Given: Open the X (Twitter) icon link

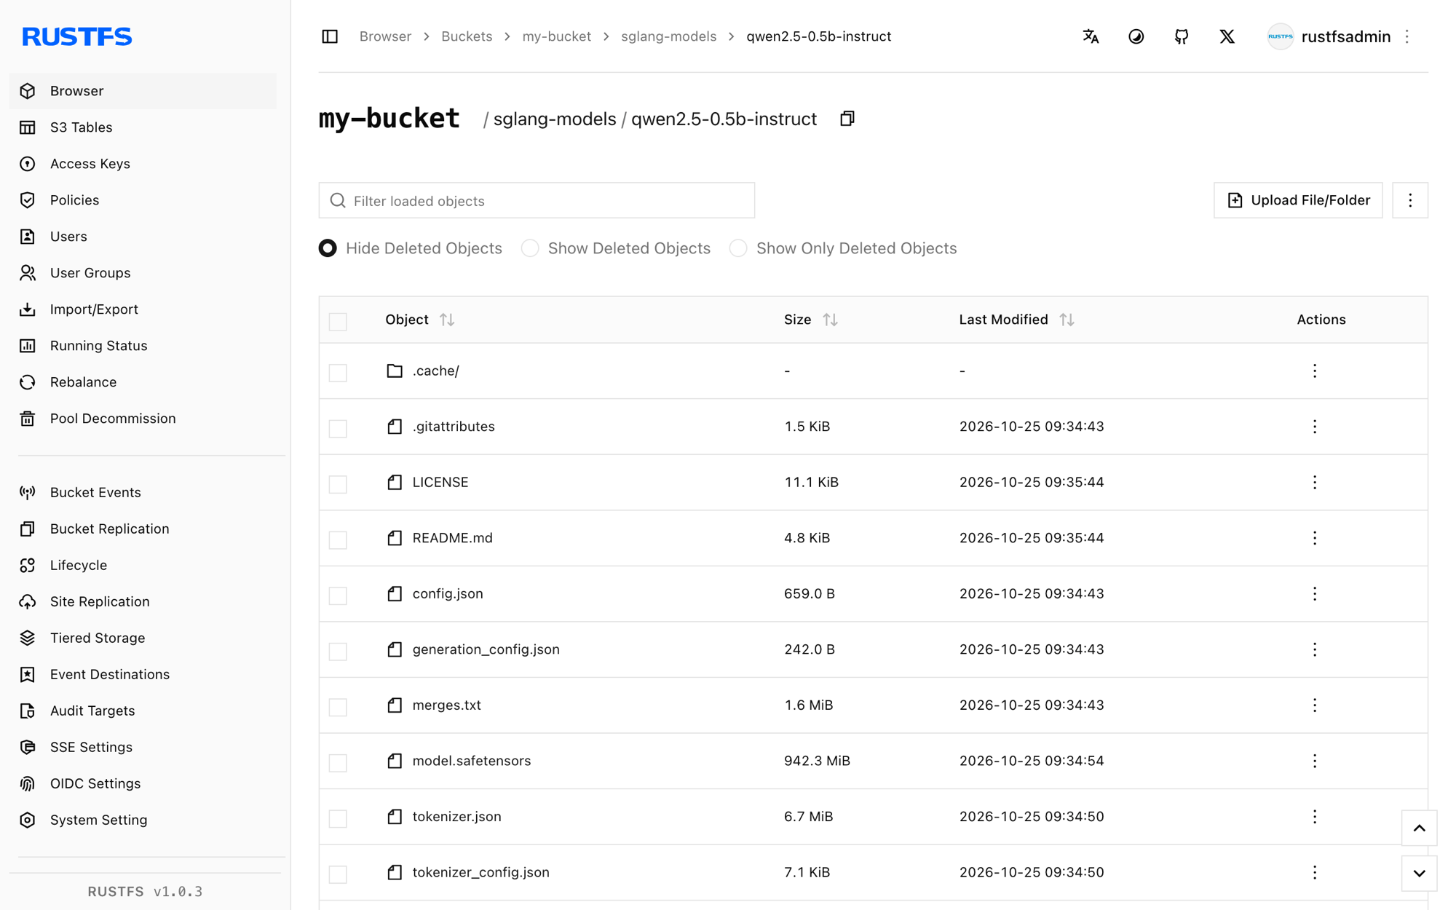Looking at the screenshot, I should 1227,36.
